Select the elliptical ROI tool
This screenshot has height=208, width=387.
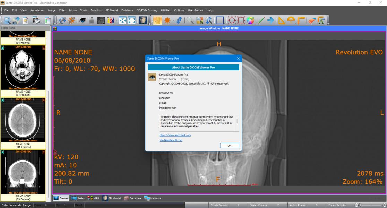pos(232,20)
